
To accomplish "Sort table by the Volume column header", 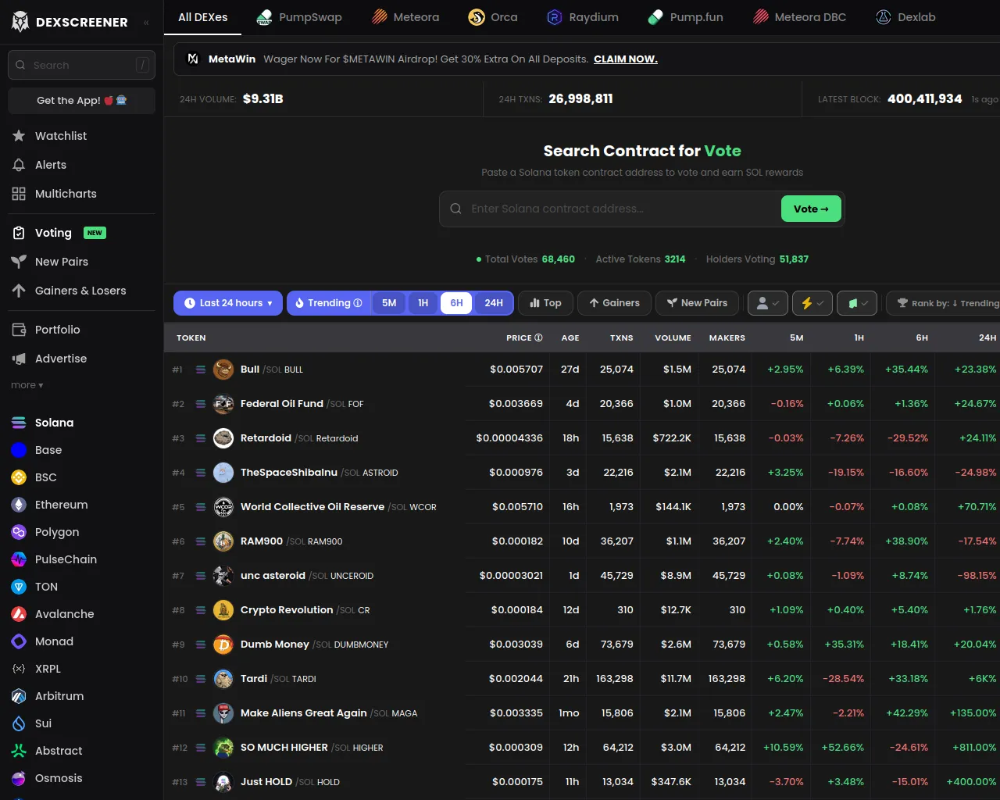I will click(672, 337).
